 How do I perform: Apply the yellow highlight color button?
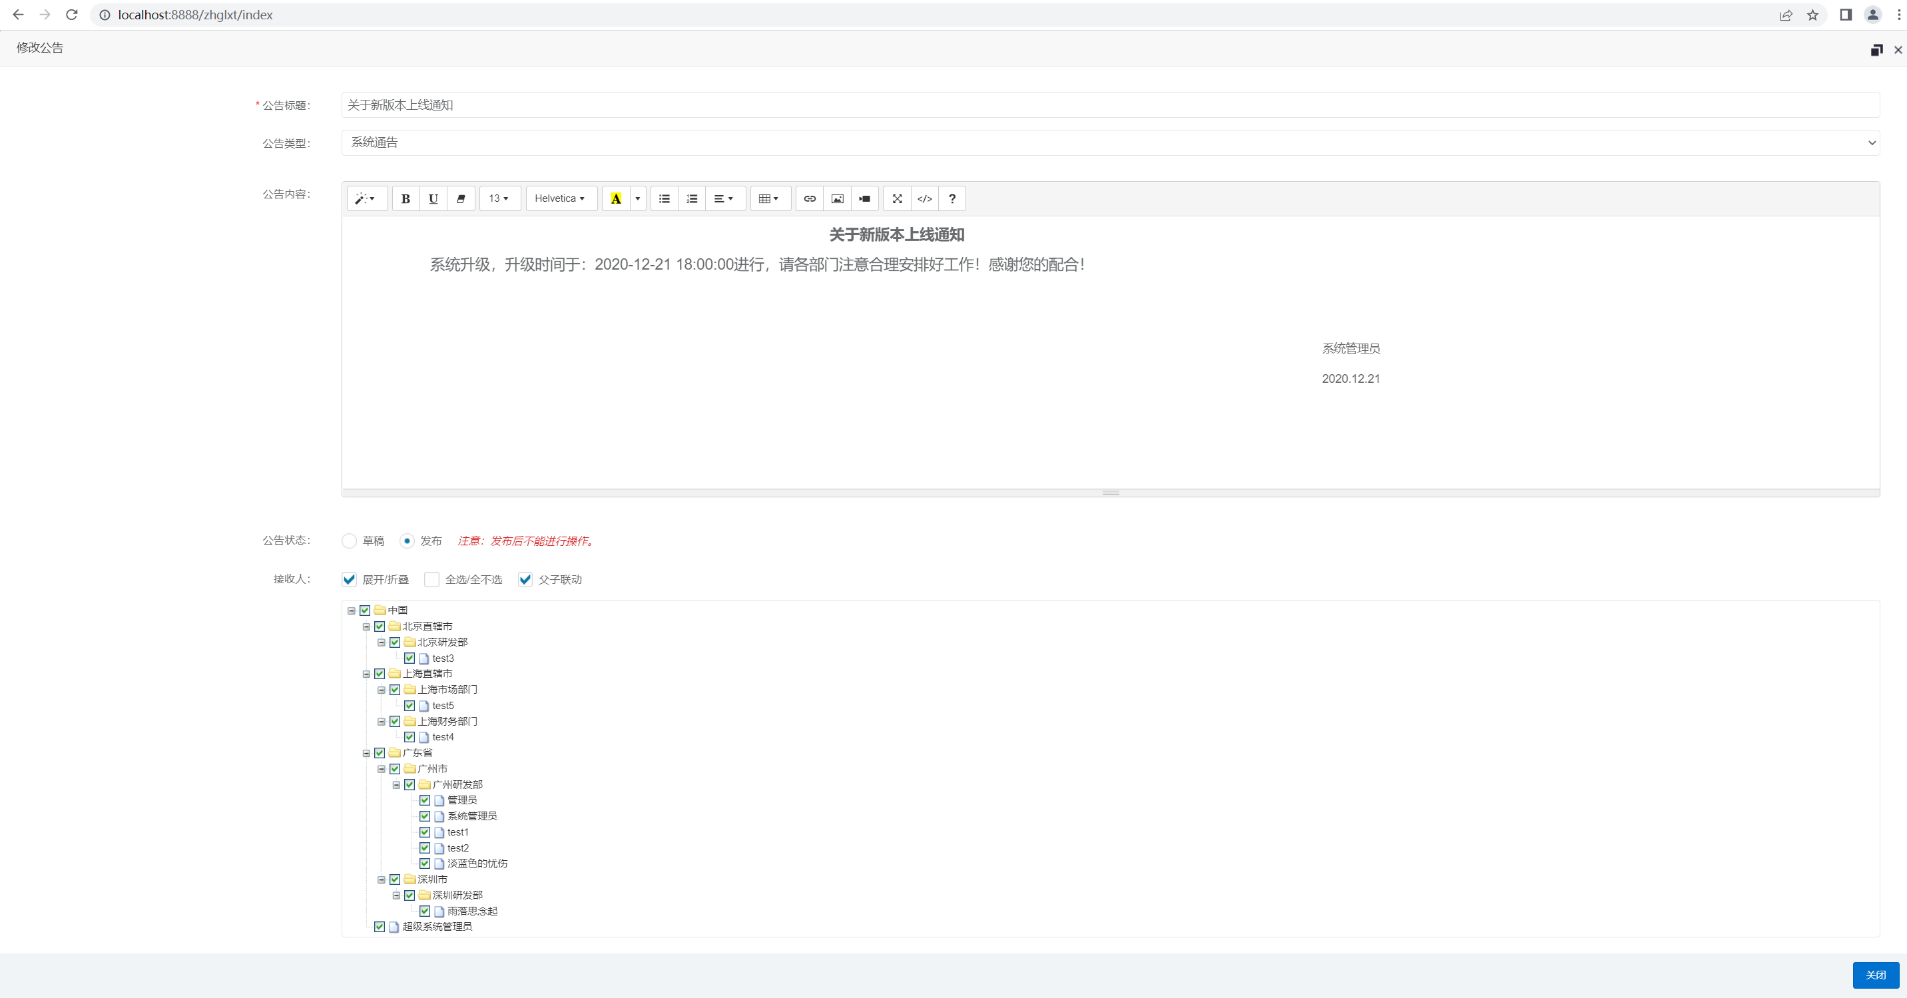(x=616, y=198)
